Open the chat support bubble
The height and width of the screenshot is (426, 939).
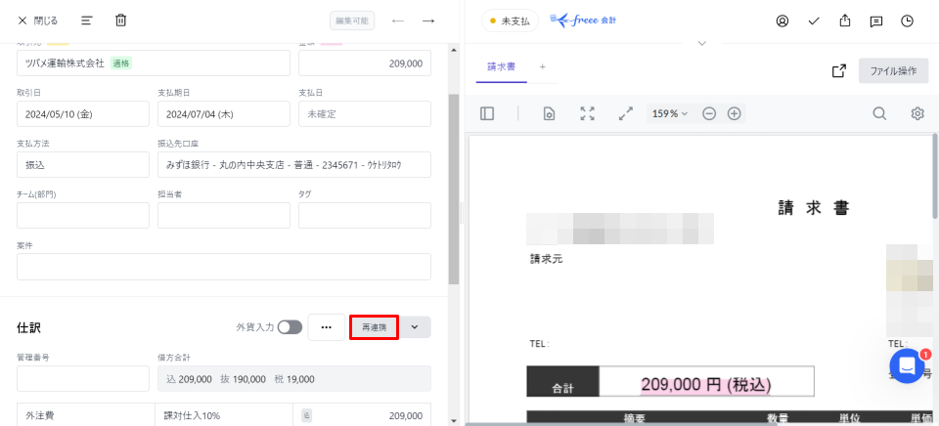[x=908, y=366]
